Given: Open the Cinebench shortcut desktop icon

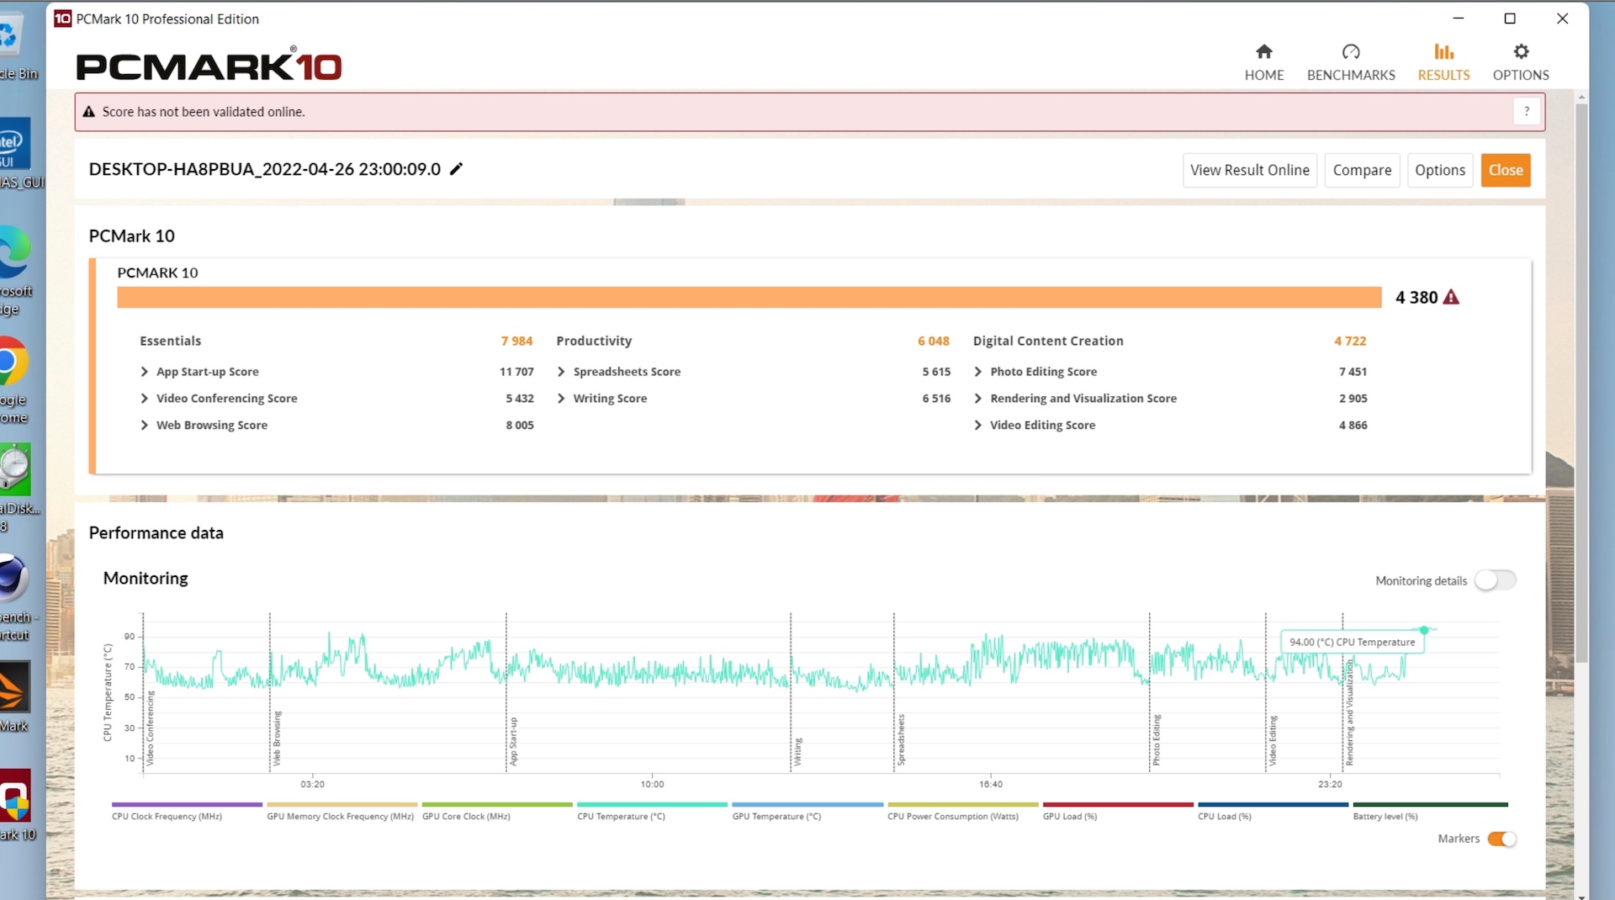Looking at the screenshot, I should [15, 596].
